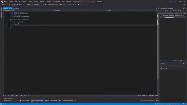Open the editor zoom percentage dropdown
The image size is (187, 105).
6,95
